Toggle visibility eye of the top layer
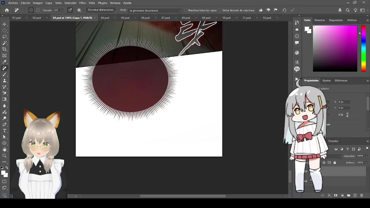This screenshot has height=208, width=370. [306, 172]
